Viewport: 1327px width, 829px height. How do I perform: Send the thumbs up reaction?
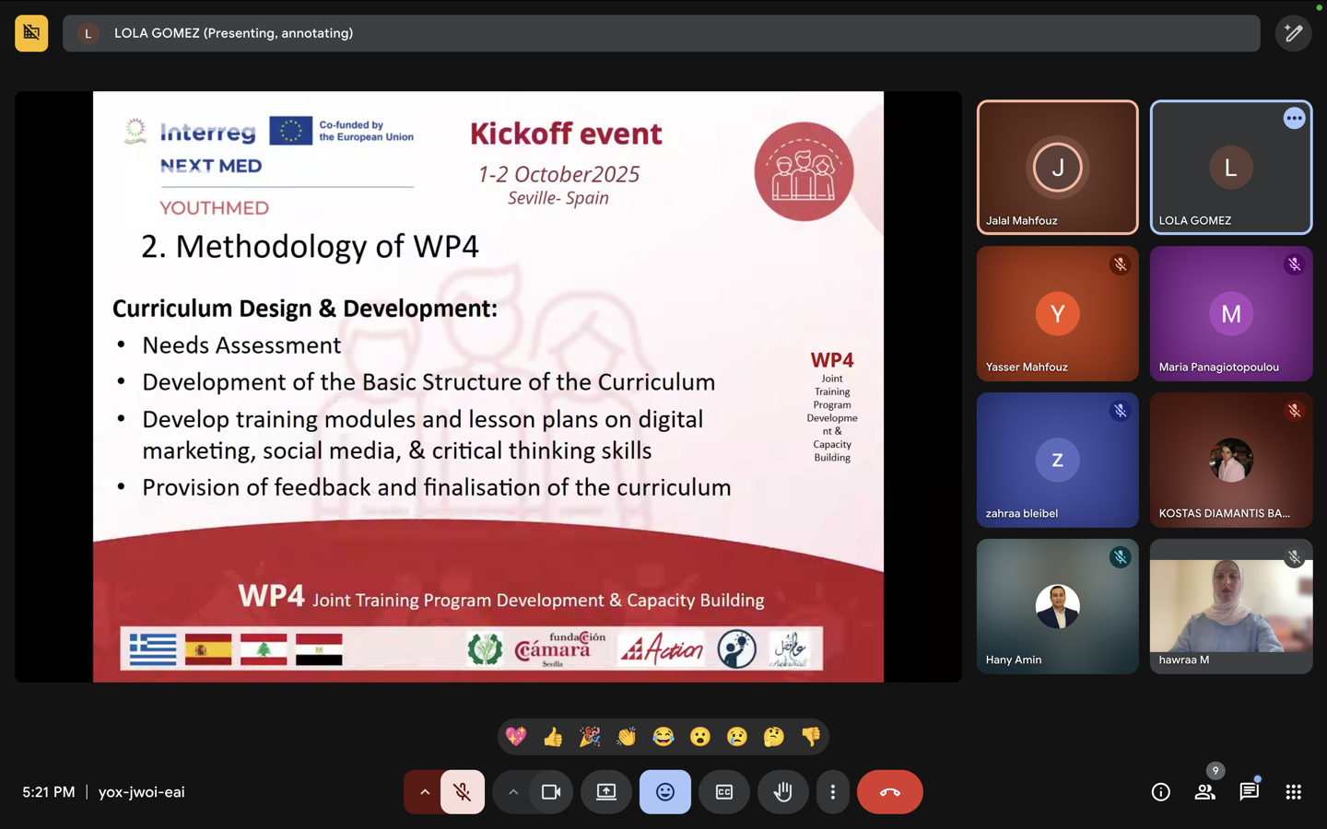[553, 737]
